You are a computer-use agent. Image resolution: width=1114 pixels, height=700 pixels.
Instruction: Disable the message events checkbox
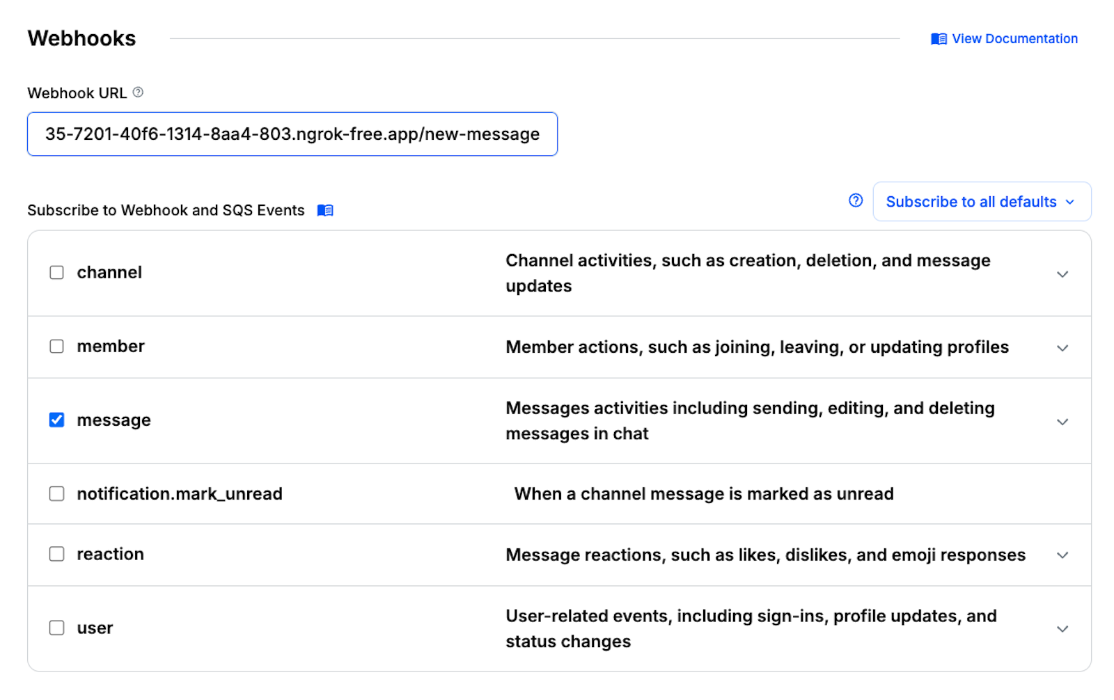(x=56, y=420)
